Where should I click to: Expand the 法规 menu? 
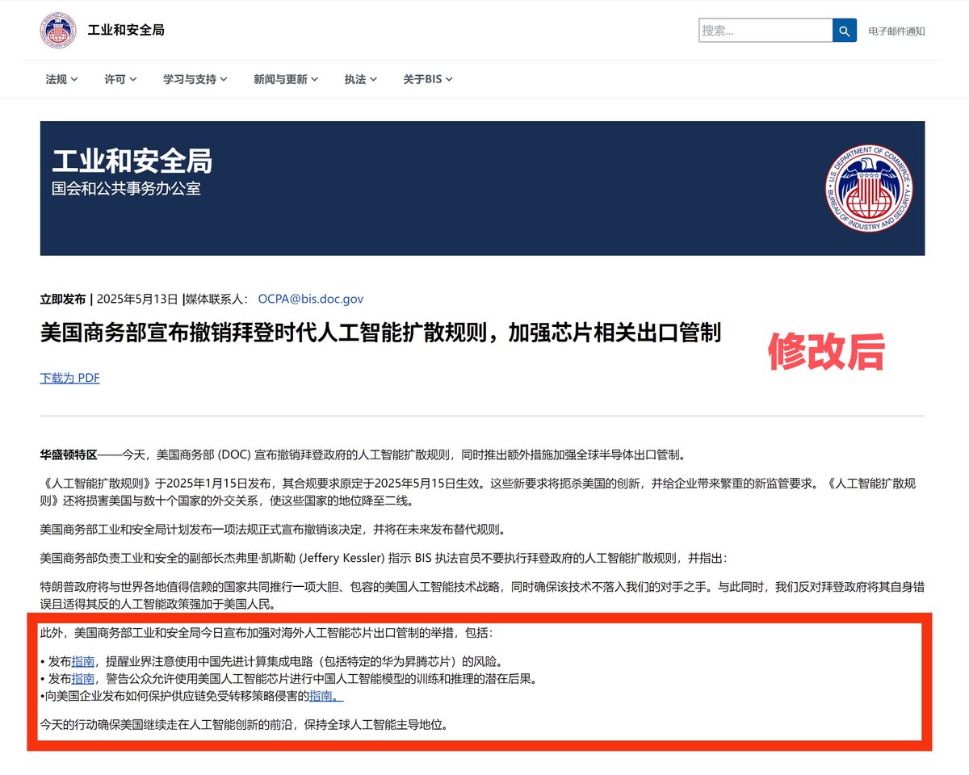(62, 79)
